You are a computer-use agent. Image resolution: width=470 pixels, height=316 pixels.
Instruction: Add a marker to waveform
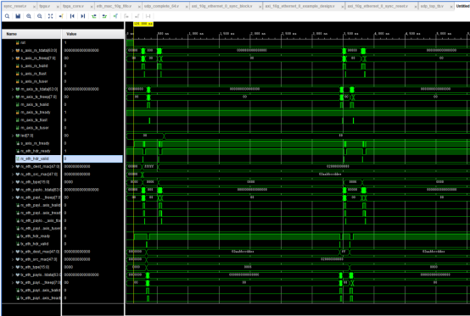tap(115, 16)
